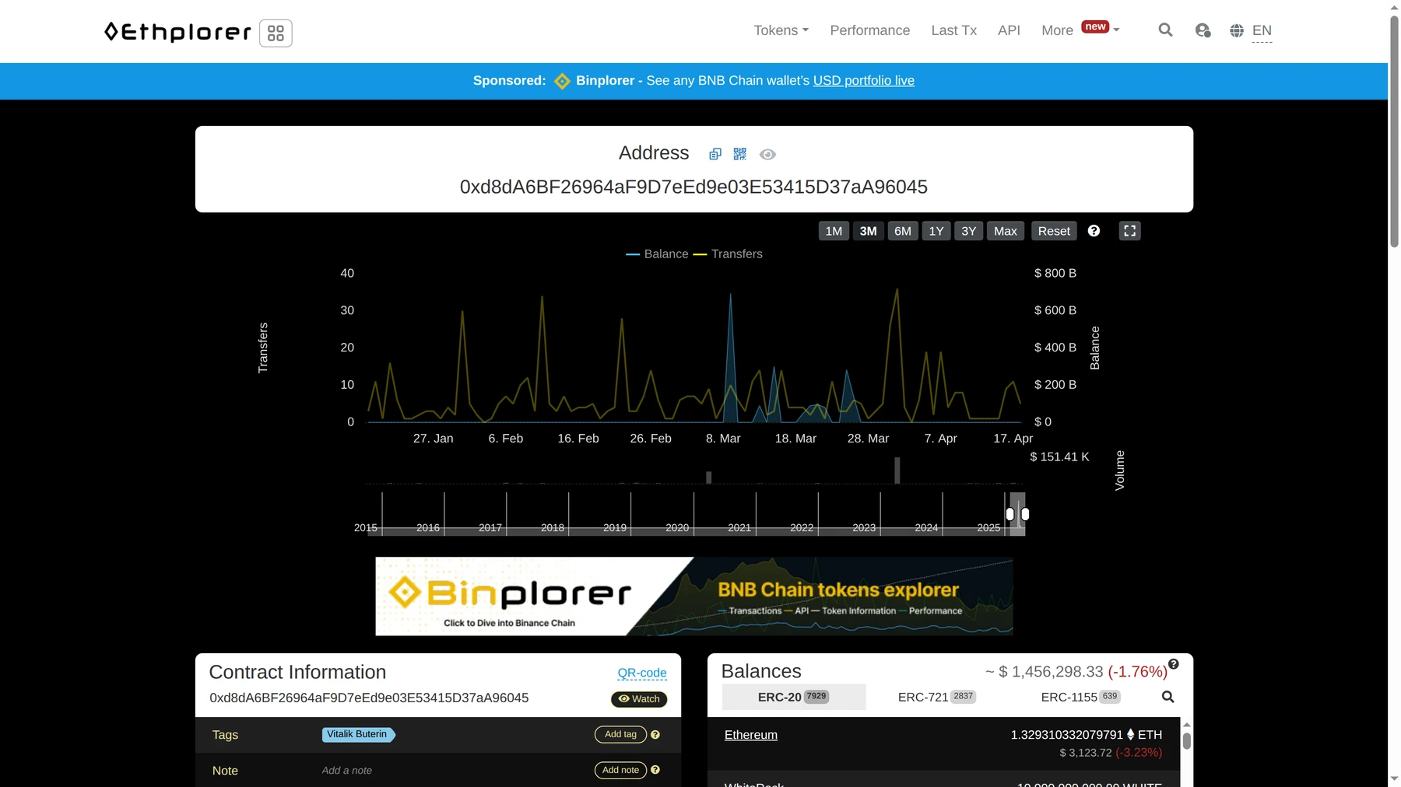
Task: Toggle the Transfers series in the chart legend
Action: tap(728, 254)
